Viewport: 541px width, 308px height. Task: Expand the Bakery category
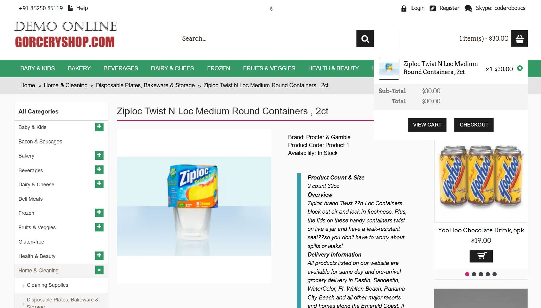pos(99,155)
